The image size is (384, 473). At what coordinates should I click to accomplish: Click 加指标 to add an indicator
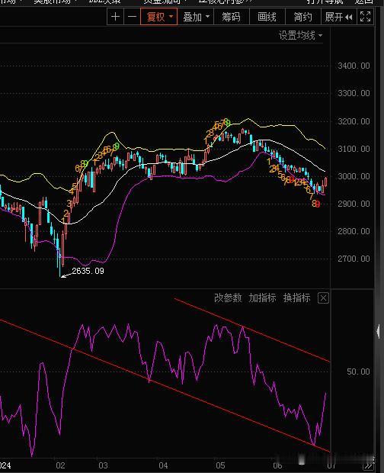coord(262,298)
